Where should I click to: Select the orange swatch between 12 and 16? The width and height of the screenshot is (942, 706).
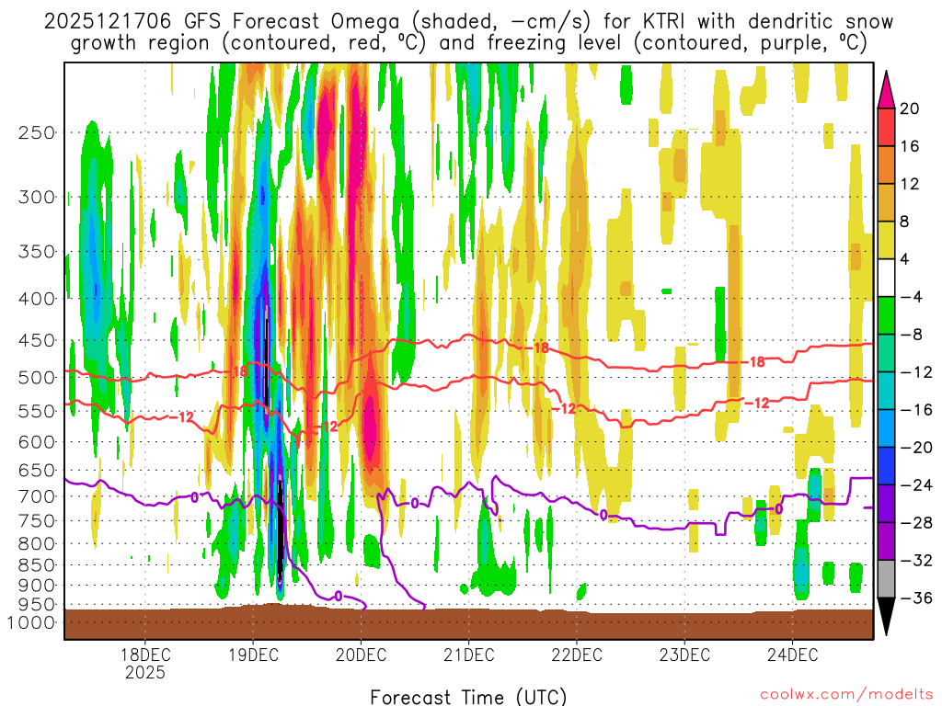pyautogui.click(x=888, y=165)
